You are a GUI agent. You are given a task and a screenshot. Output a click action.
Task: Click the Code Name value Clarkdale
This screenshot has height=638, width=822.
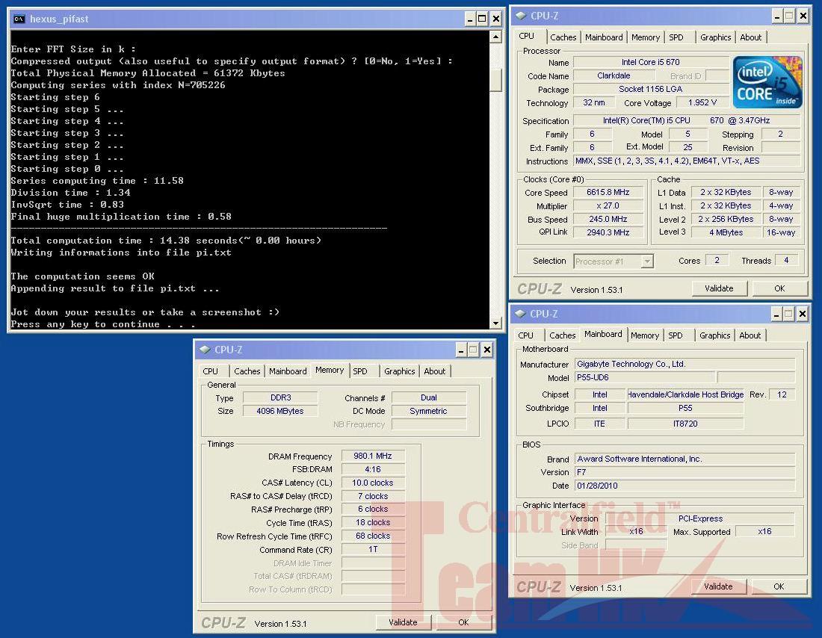pyautogui.click(x=614, y=75)
